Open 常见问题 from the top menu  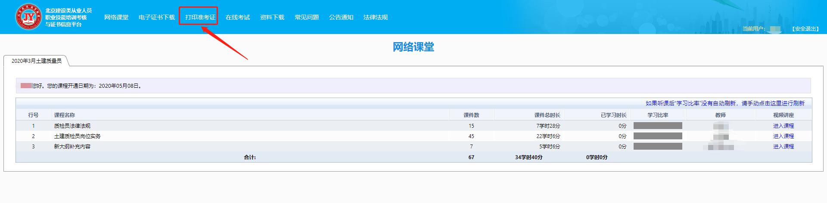coord(307,17)
